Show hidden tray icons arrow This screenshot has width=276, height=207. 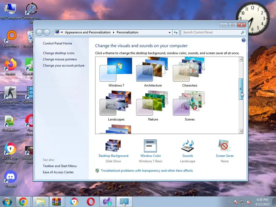coord(229,202)
